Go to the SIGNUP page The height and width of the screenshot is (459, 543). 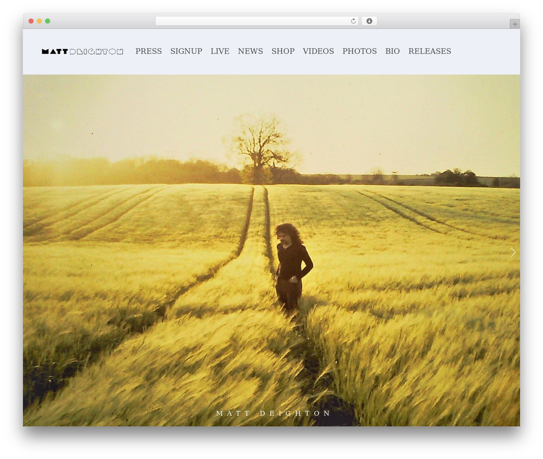186,51
